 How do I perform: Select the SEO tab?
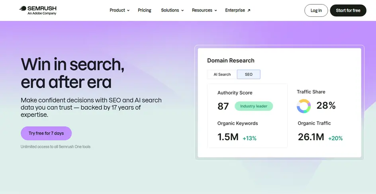[249, 74]
